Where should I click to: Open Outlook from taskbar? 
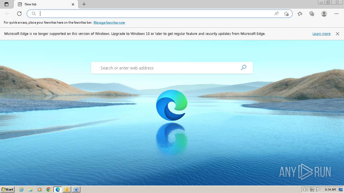(67, 190)
